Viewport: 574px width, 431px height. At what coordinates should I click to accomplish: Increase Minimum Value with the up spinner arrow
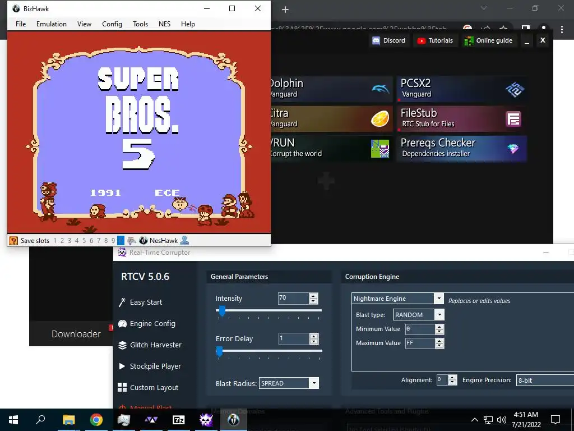[439, 327]
